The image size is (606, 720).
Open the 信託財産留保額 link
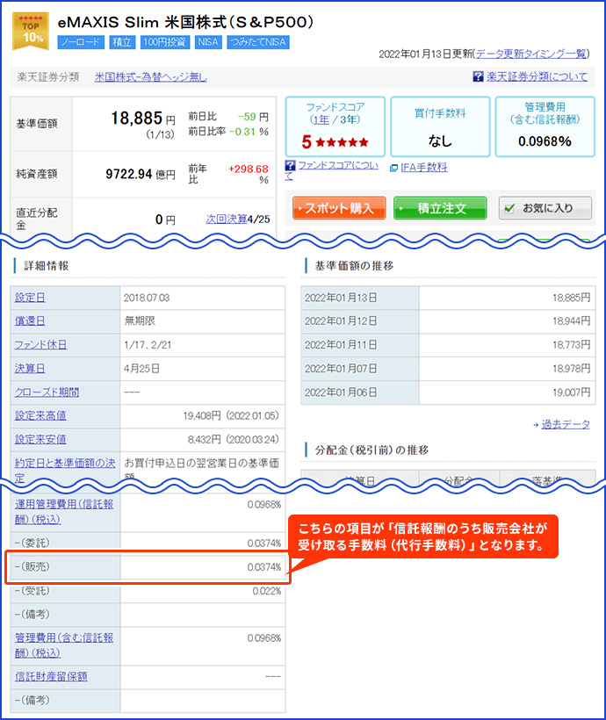click(x=51, y=676)
